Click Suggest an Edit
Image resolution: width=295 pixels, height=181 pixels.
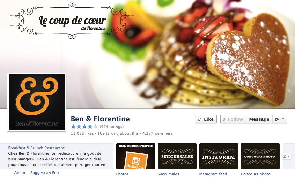tap(45, 173)
